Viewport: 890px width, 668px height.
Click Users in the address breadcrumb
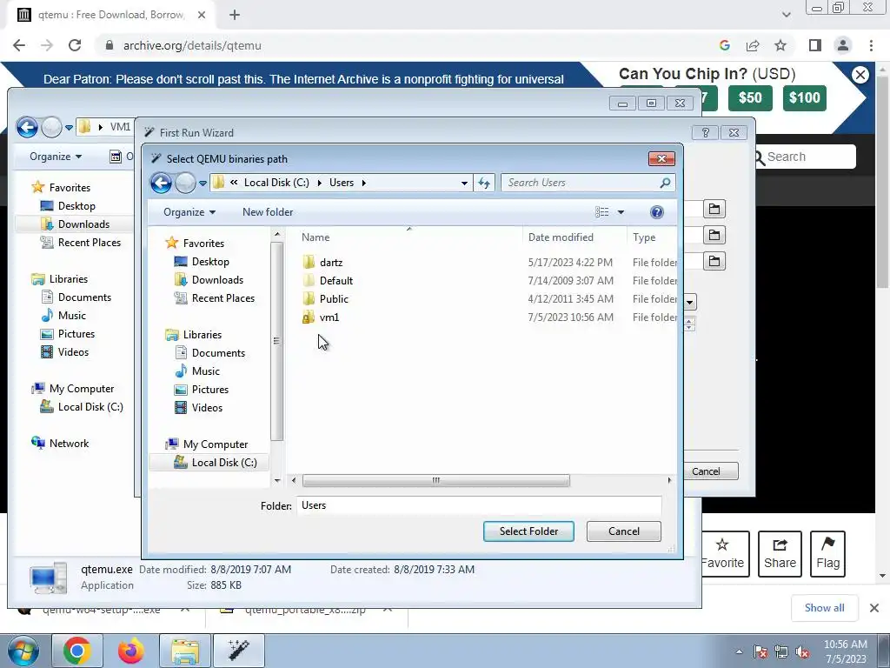(342, 183)
